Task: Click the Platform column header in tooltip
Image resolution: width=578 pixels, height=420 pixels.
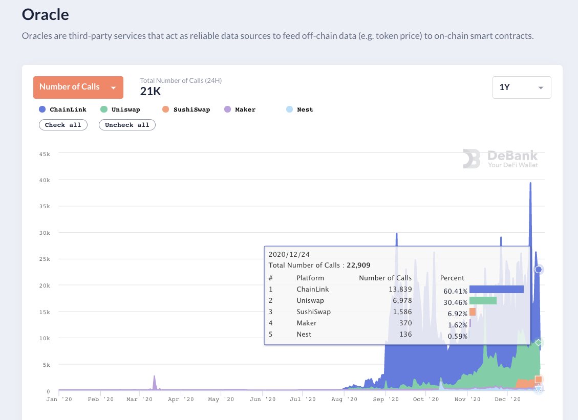Action: coord(310,278)
